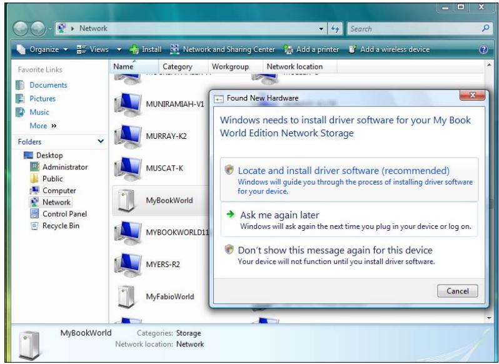Click green arrow beside Ask me again later

click(x=230, y=214)
